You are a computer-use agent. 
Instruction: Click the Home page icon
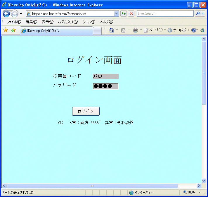[x=111, y=30]
